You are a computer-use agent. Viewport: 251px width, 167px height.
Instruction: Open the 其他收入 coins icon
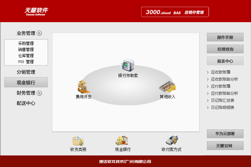pos(167,86)
